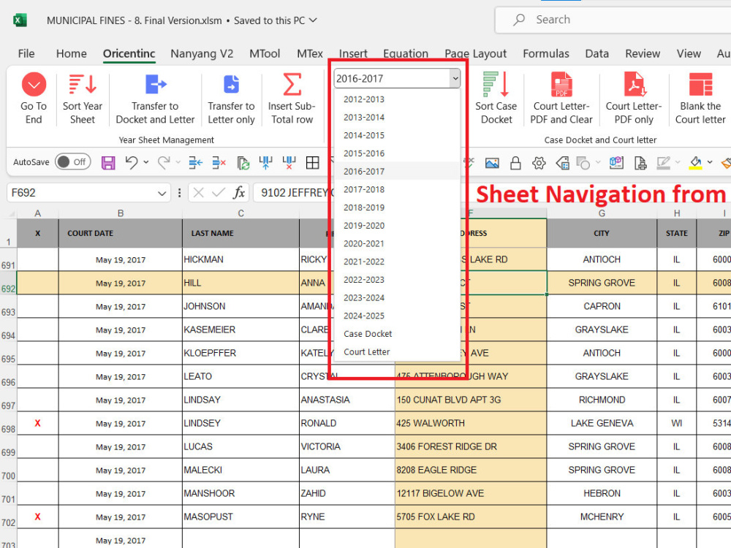Click the purple Save icon

(108, 163)
